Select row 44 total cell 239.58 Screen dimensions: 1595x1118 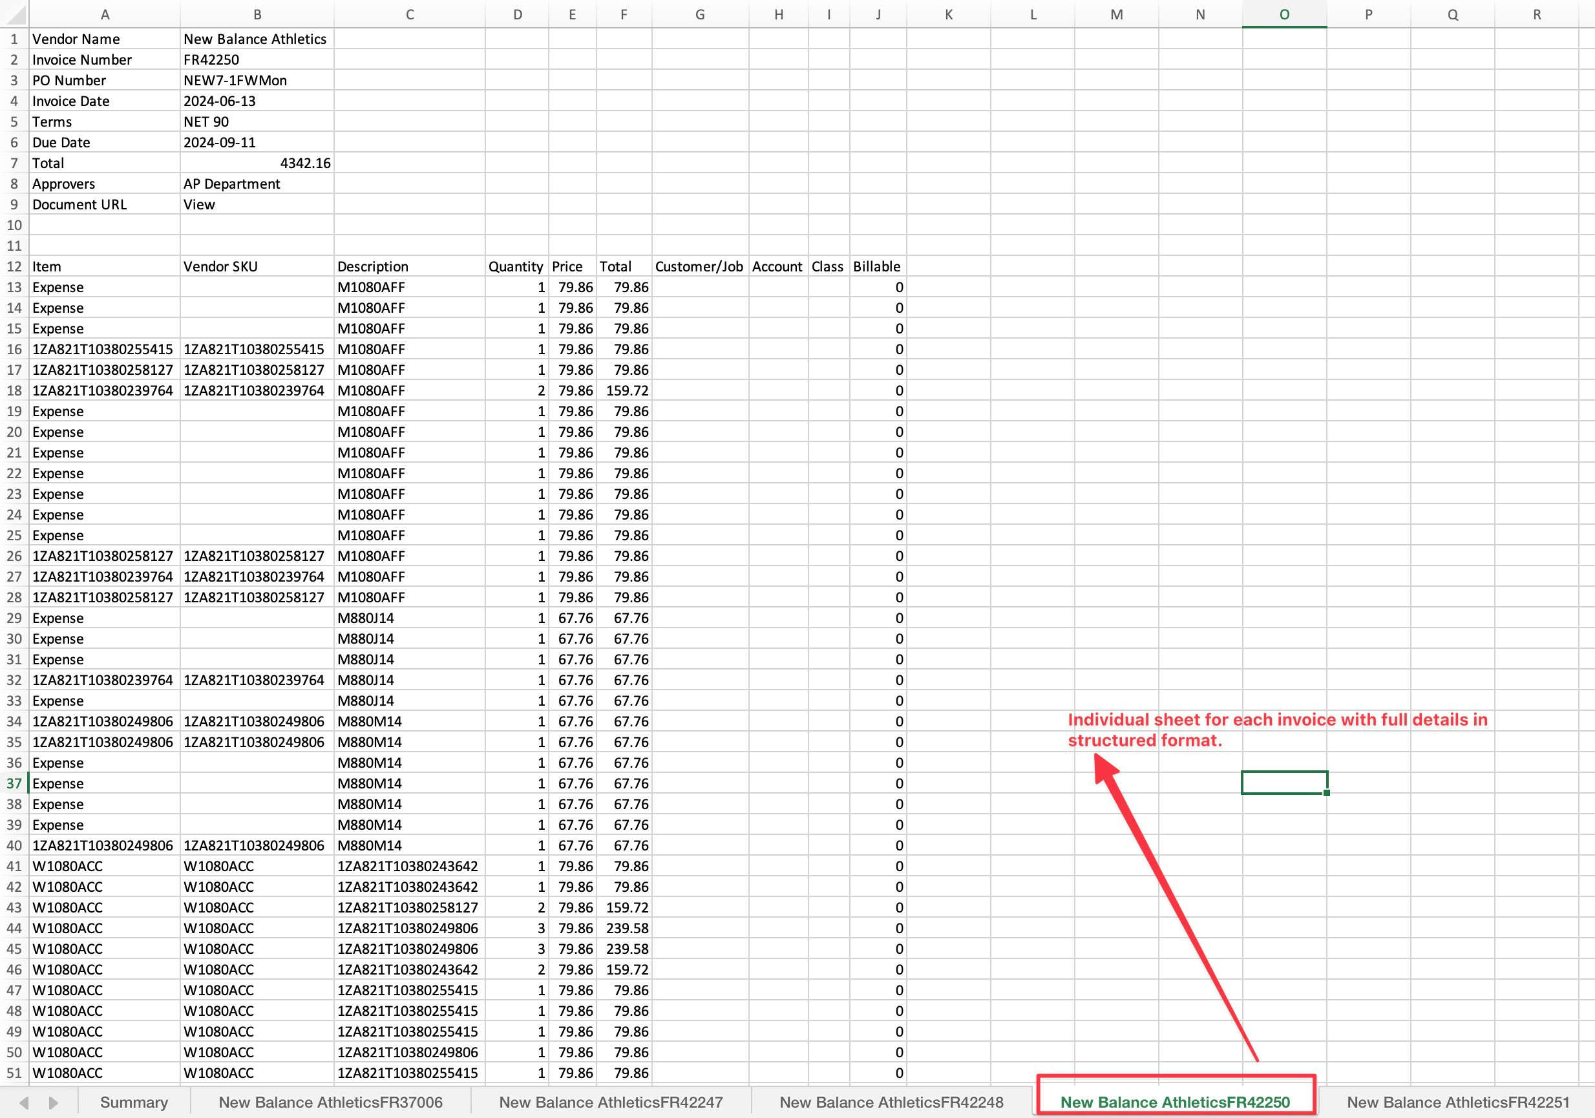point(624,928)
